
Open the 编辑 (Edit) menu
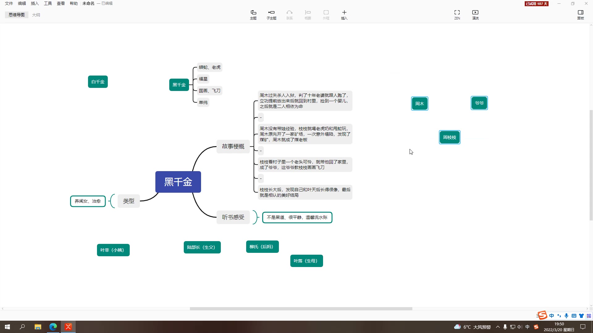pyautogui.click(x=22, y=3)
